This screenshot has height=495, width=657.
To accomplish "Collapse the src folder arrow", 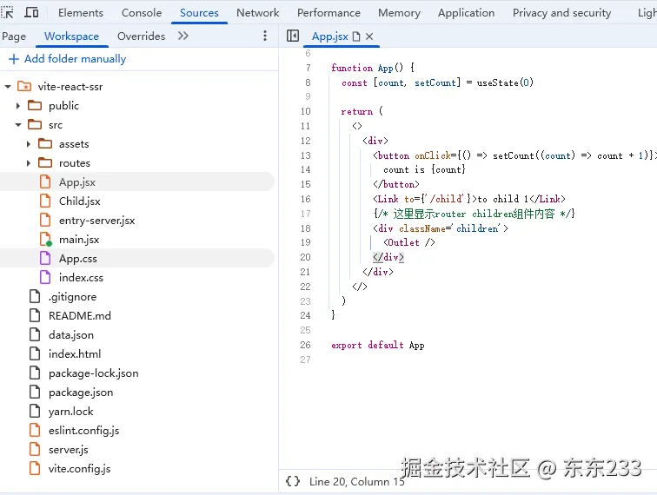I will point(18,125).
